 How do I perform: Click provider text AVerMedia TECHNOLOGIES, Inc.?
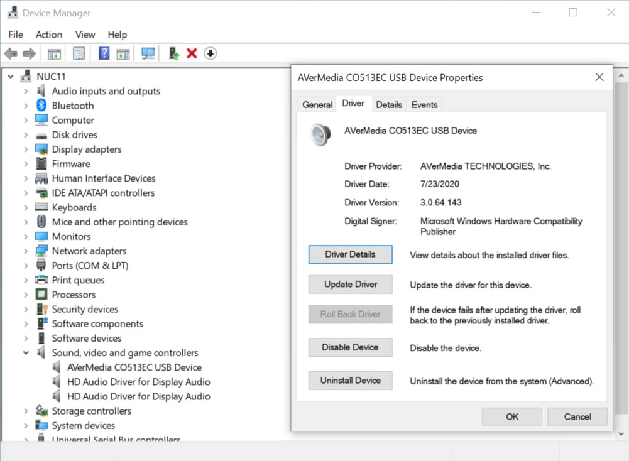pyautogui.click(x=485, y=166)
